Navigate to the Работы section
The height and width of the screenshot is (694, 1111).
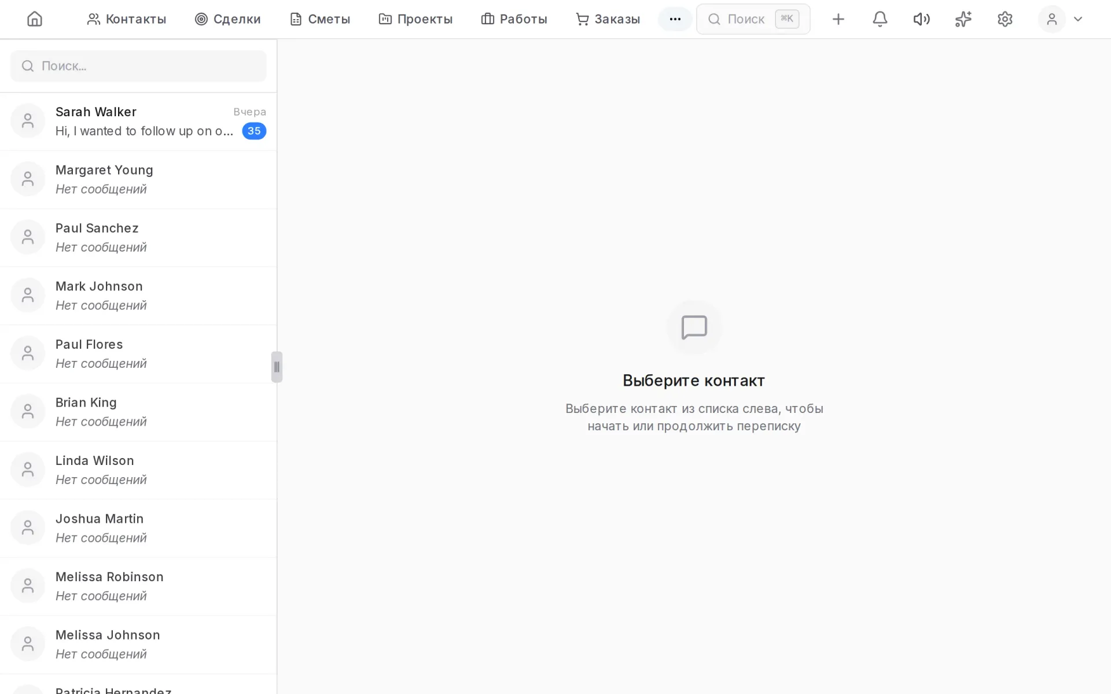pos(514,19)
